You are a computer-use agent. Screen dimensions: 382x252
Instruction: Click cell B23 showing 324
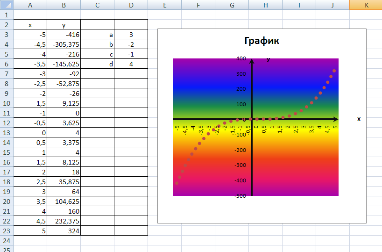click(64, 231)
